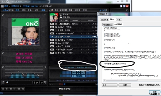Open the 播放清單 menu

tap(63, 10)
